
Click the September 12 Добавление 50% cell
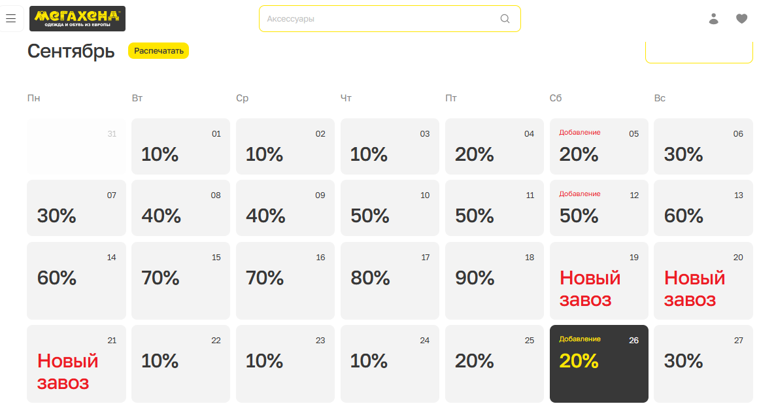tap(599, 208)
